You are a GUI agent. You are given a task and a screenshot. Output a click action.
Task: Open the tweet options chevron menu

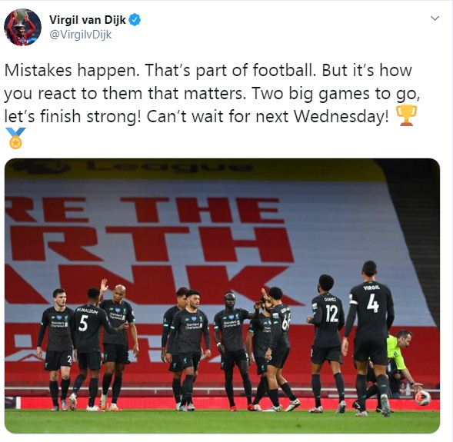click(x=435, y=18)
